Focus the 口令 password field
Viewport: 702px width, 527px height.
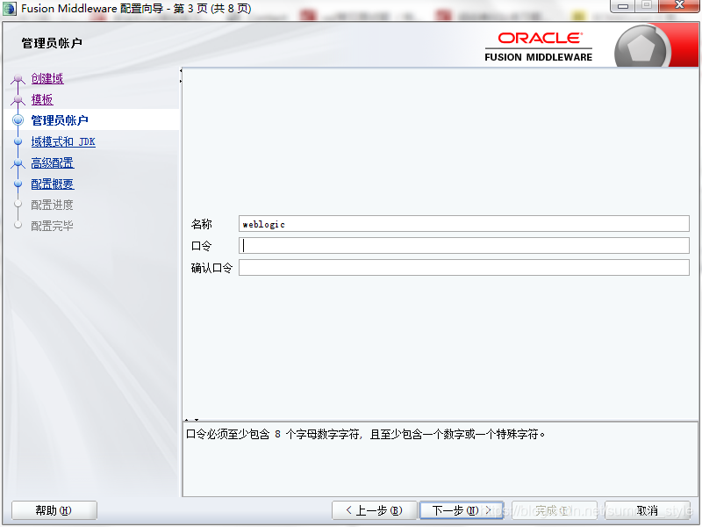click(x=464, y=246)
